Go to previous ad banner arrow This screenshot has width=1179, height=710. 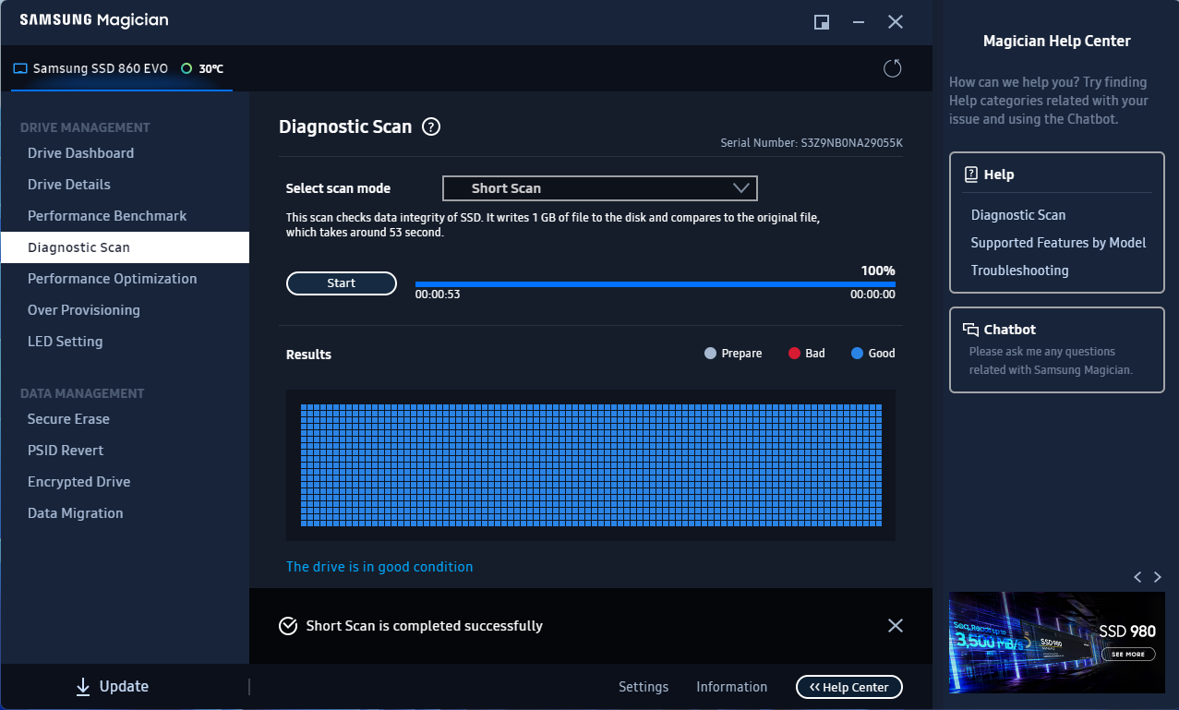(x=1137, y=577)
